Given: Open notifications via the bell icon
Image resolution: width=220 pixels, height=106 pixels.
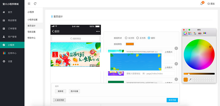Looking at the screenshot, I should (201, 4).
